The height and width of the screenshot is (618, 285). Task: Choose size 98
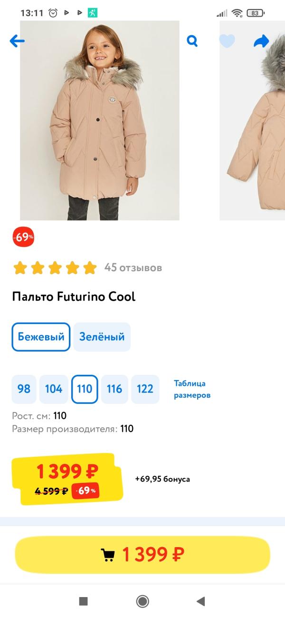point(24,389)
